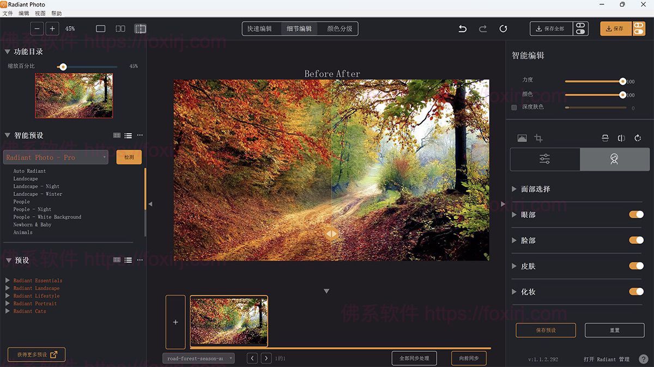The width and height of the screenshot is (654, 367).
Task: Enable the 深度肤色 checkbox
Action: point(513,107)
